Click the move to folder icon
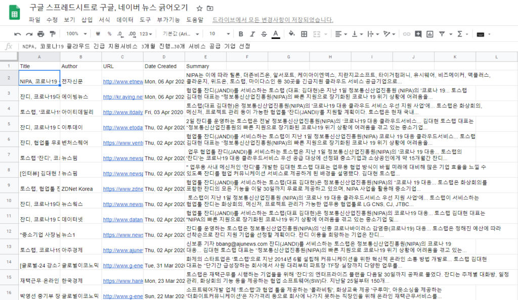 coord(210,8)
